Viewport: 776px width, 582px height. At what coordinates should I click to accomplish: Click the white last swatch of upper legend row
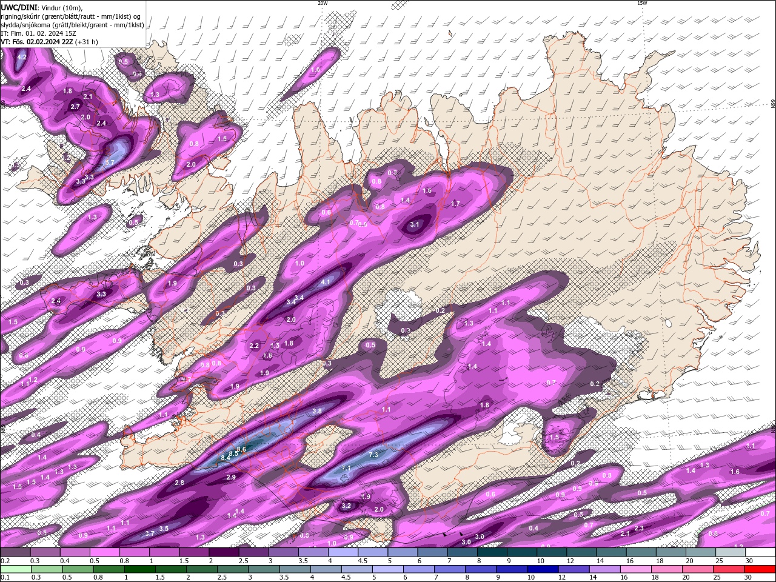tap(760, 552)
